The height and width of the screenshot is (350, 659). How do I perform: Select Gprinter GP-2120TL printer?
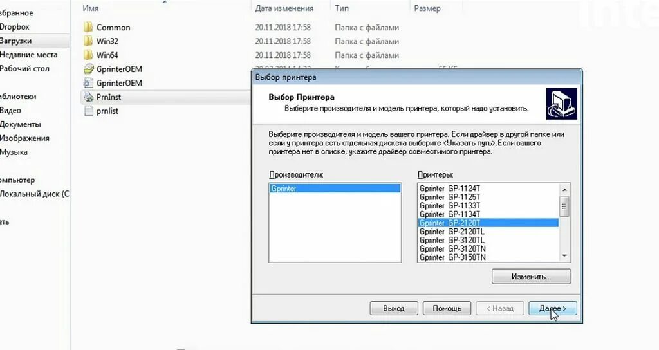click(488, 232)
